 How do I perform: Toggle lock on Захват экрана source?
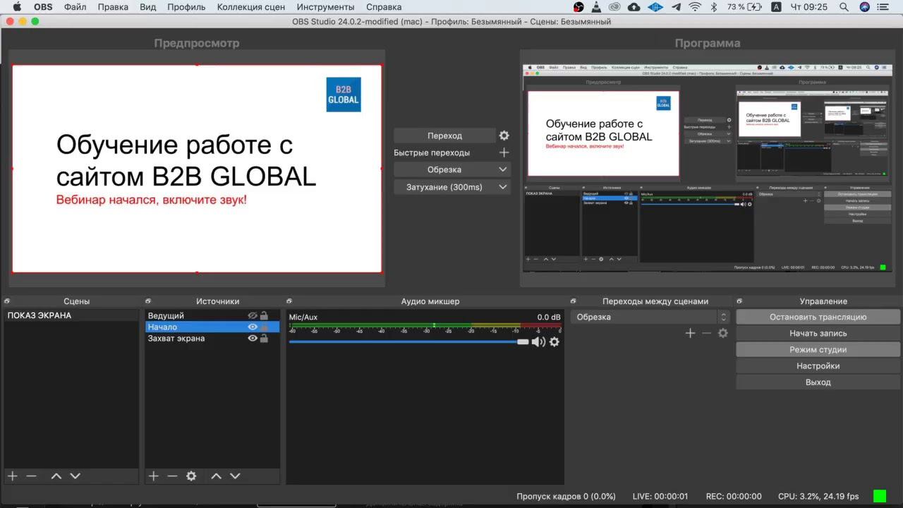(264, 339)
